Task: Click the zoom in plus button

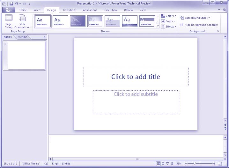Action: 214,164
